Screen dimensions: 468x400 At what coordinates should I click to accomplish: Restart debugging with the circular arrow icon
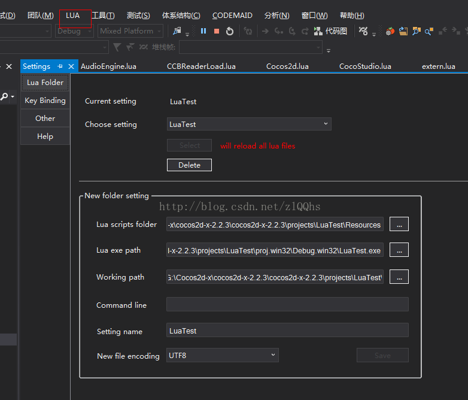(x=230, y=31)
